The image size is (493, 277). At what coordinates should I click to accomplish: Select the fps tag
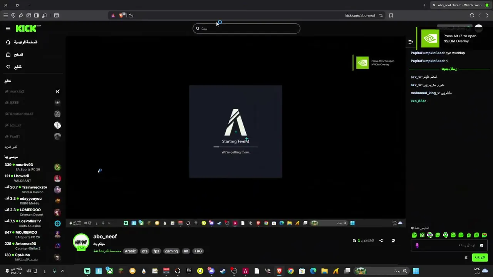tap(156, 251)
